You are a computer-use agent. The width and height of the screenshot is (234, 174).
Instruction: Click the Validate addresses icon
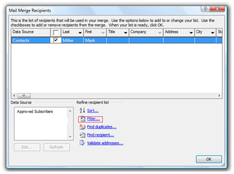coord(82,143)
